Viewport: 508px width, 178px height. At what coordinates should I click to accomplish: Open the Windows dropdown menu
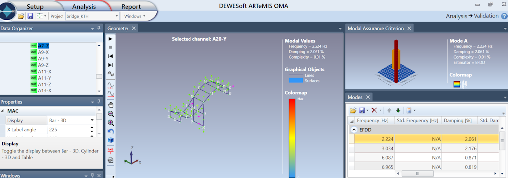[x=135, y=16]
